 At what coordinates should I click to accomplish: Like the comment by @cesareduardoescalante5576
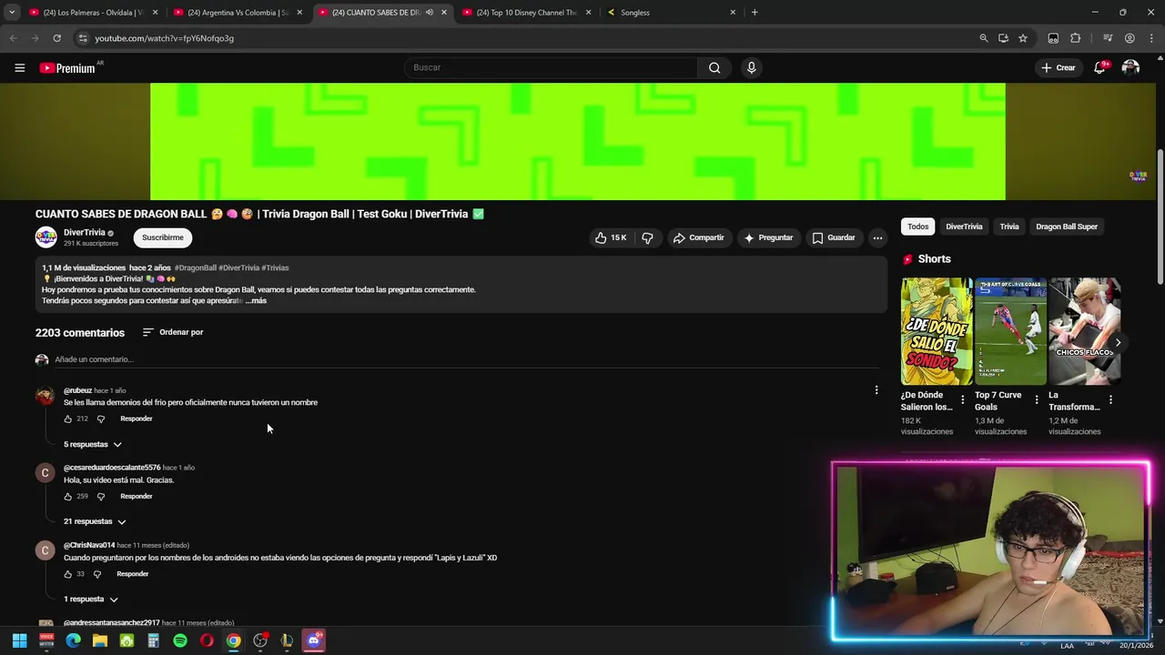coord(67,497)
